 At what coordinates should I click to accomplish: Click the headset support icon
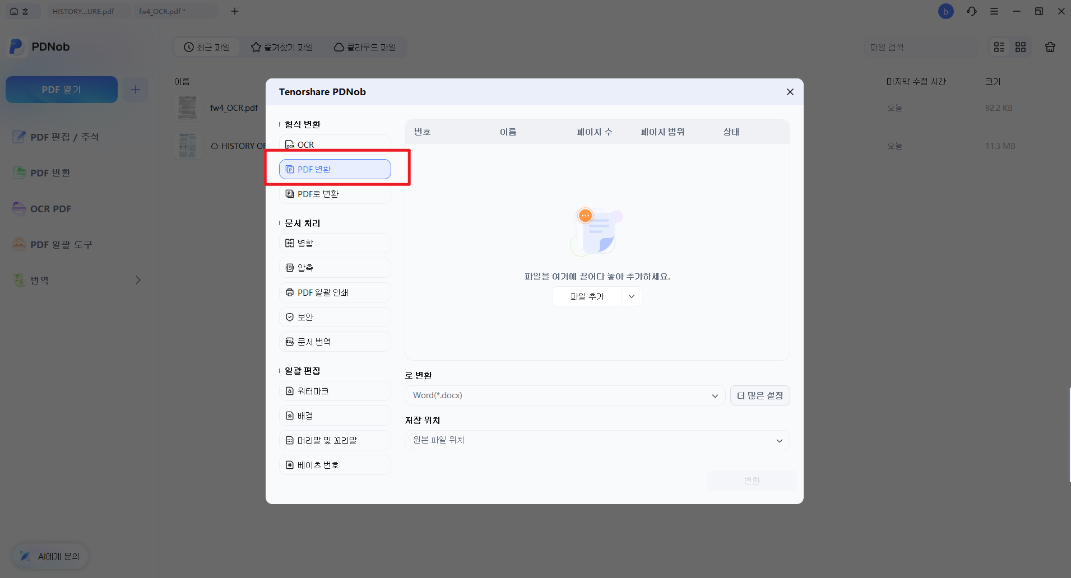[x=972, y=11]
